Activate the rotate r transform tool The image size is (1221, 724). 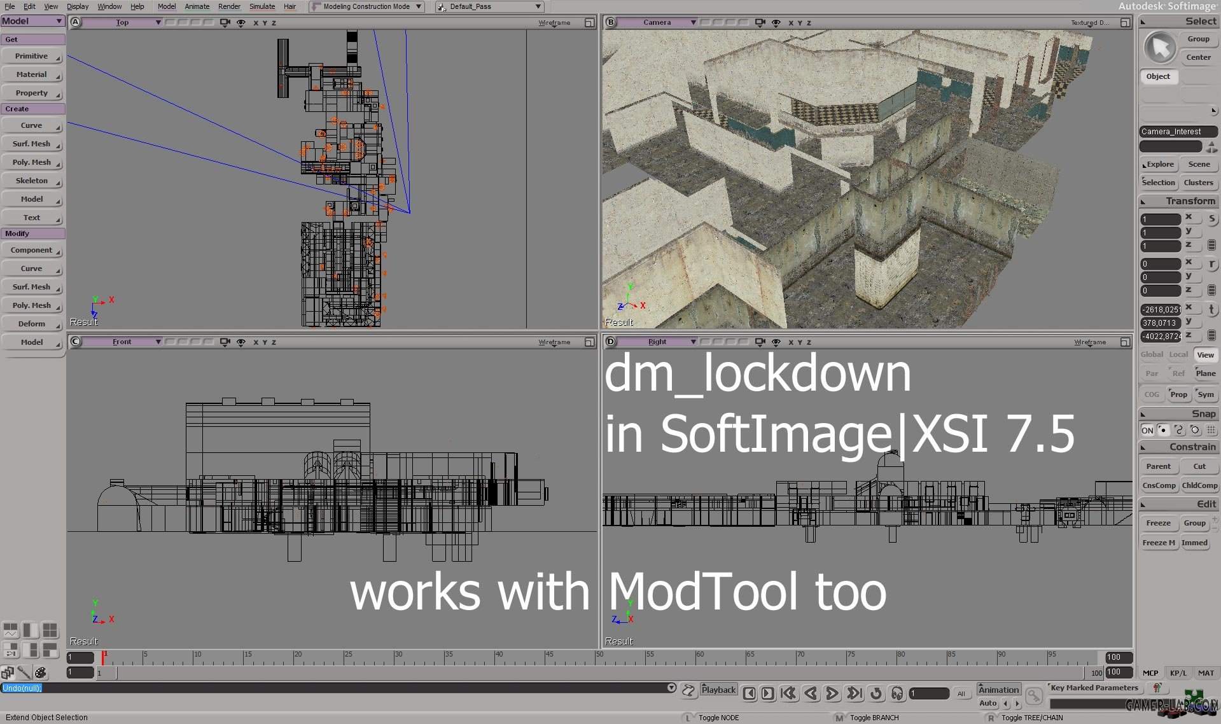[1211, 264]
